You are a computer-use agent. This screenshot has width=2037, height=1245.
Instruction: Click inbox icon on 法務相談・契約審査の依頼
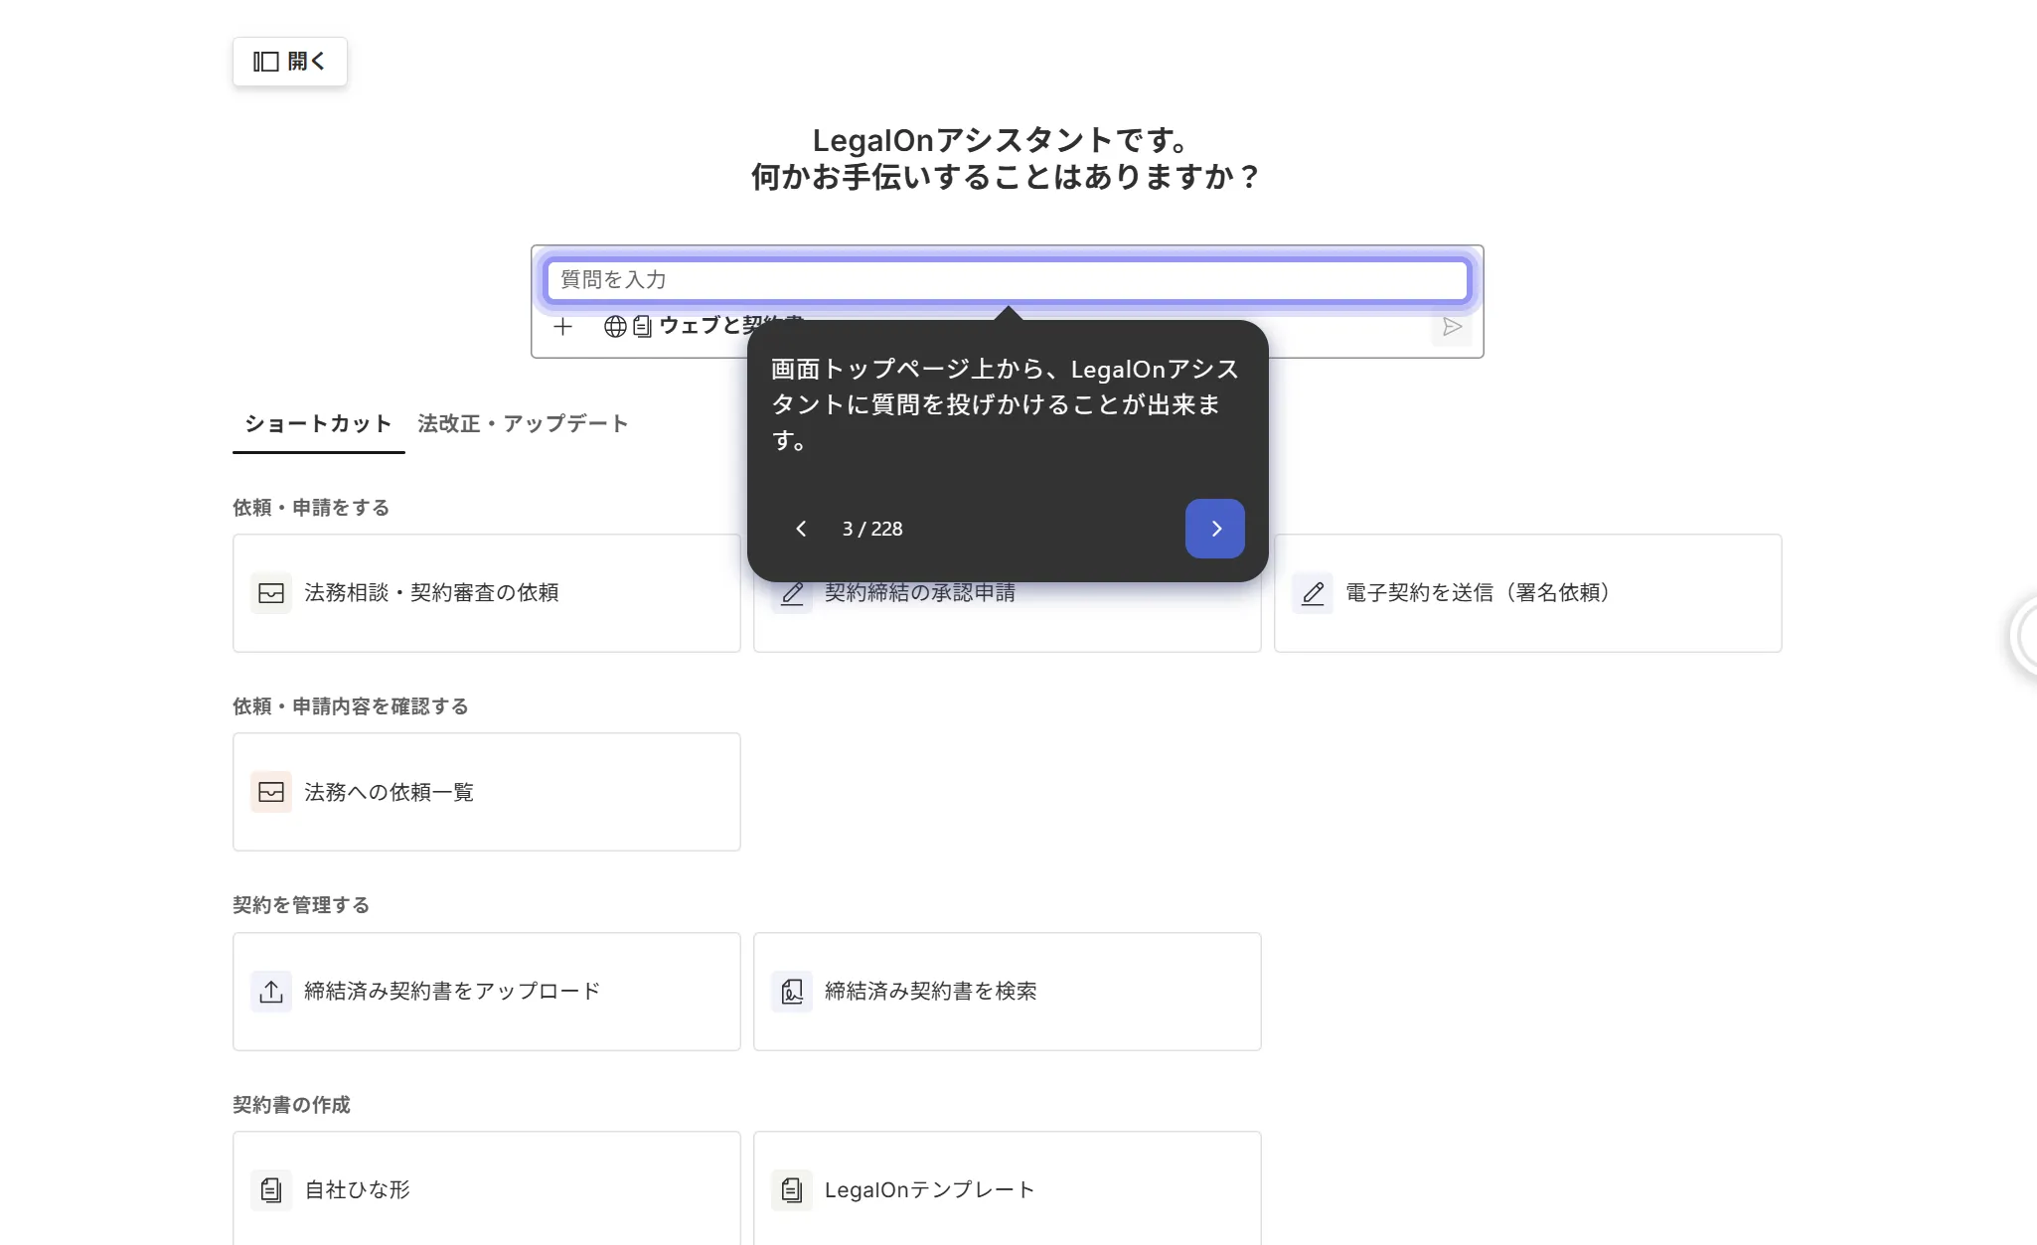[x=271, y=593]
